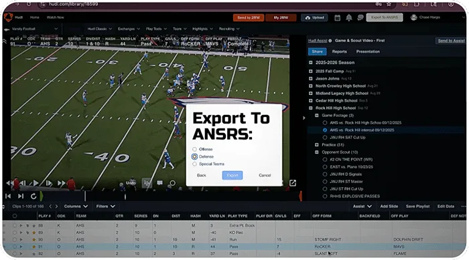469x260 pixels.
Task: Toggle star on play 91 row
Action: [x=33, y=247]
